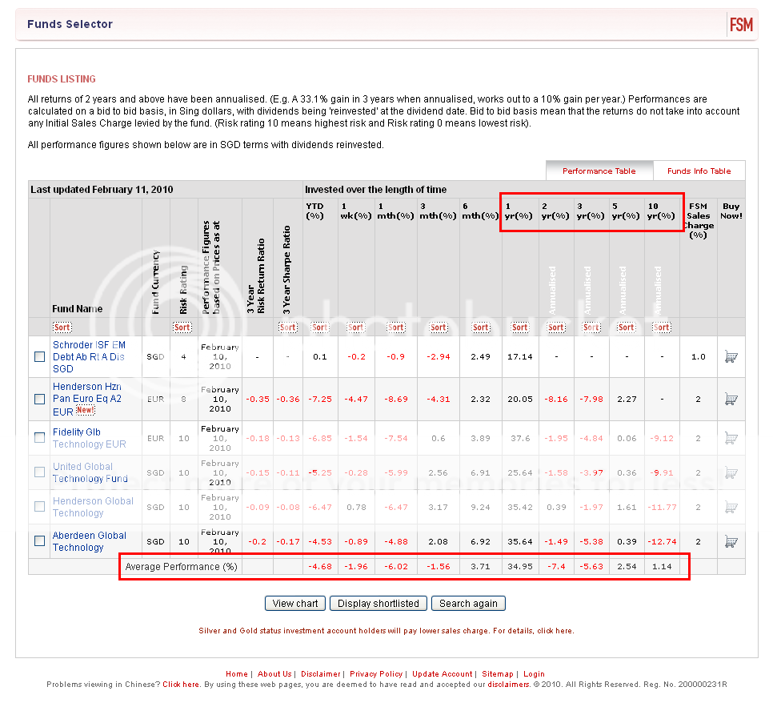The image size is (773, 707).
Task: Open Fidelity Glb Technology EUR fund link
Action: coord(90,438)
